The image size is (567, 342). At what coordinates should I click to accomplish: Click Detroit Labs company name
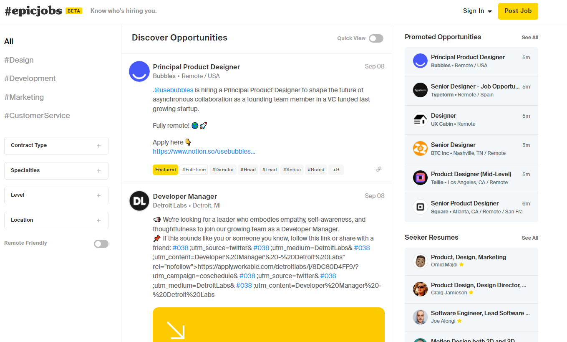[x=170, y=205]
